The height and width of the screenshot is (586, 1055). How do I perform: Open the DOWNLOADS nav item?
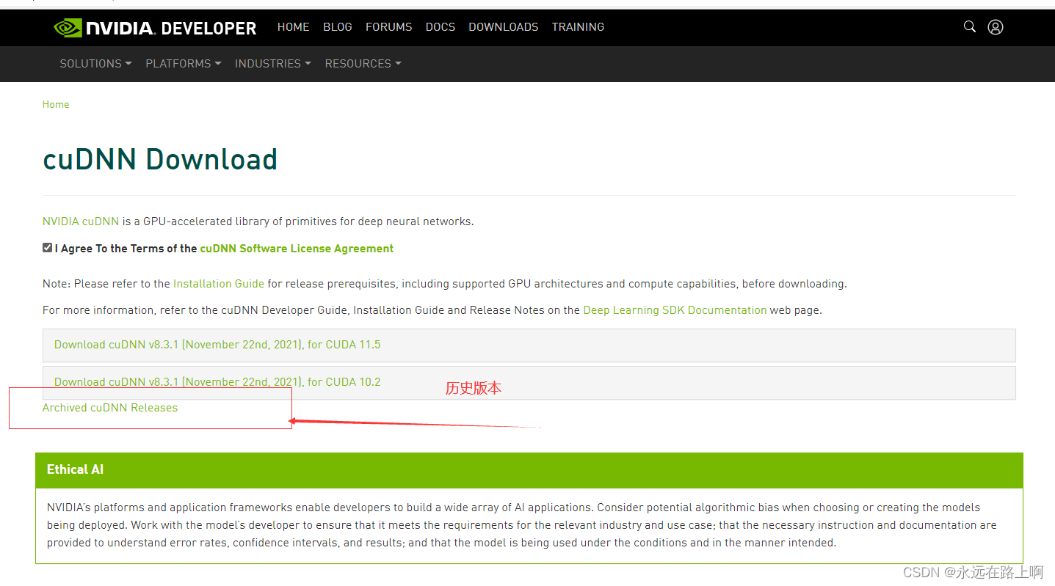coord(504,27)
